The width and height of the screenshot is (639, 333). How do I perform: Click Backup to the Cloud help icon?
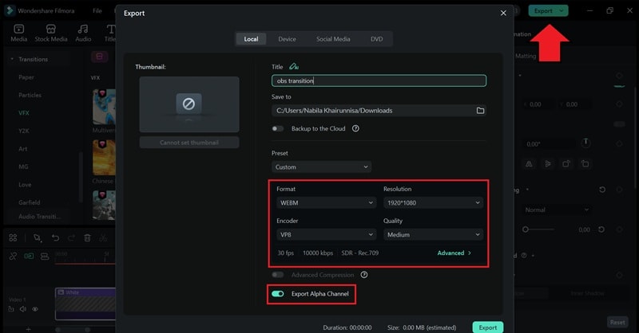[355, 128]
